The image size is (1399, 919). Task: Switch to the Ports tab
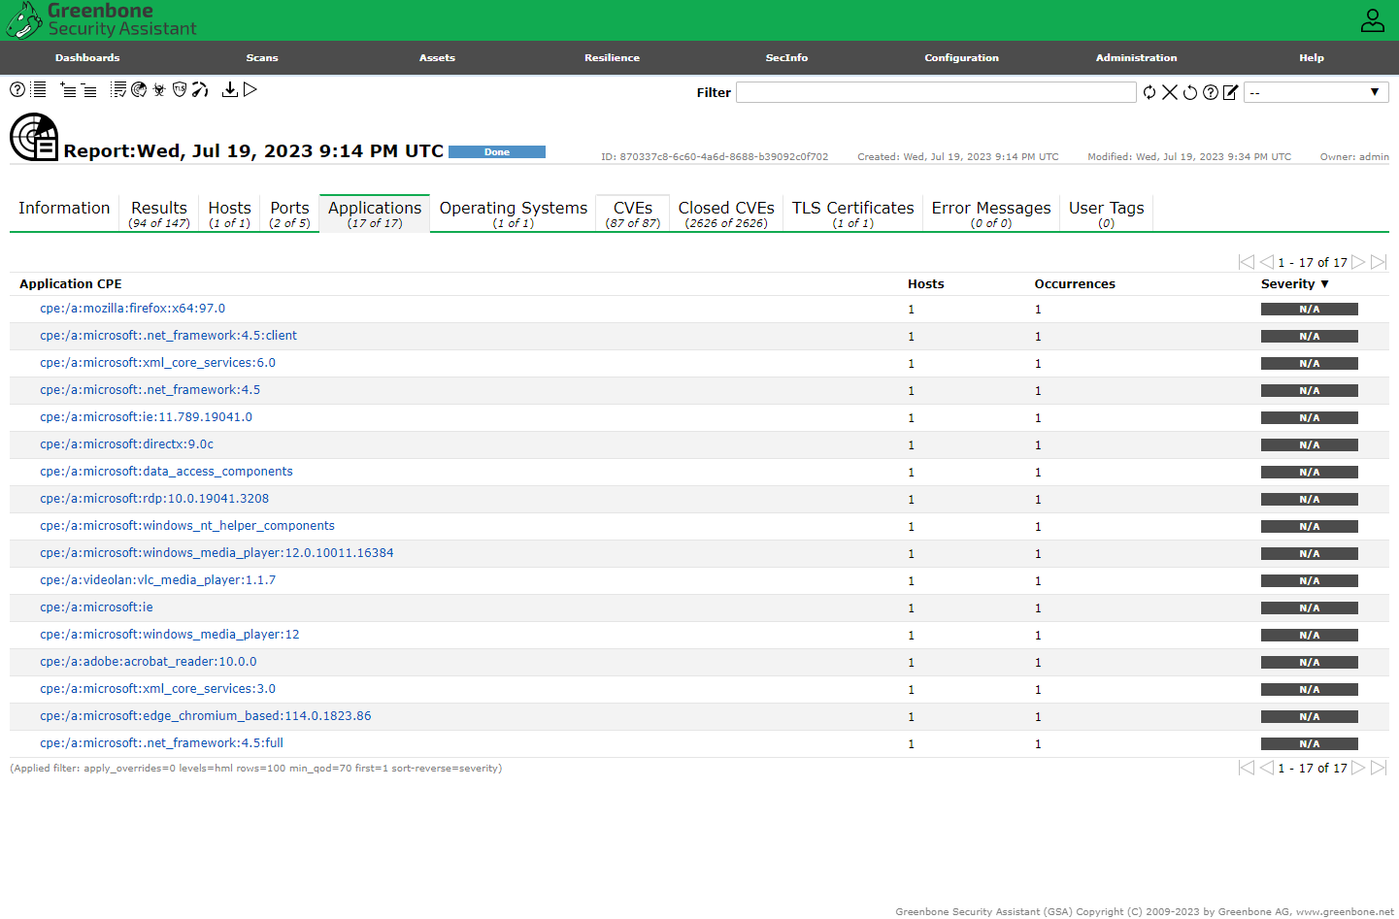[x=289, y=213]
